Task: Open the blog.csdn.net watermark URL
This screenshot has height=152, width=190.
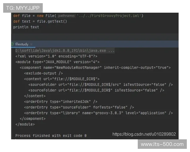Action: (x=144, y=134)
